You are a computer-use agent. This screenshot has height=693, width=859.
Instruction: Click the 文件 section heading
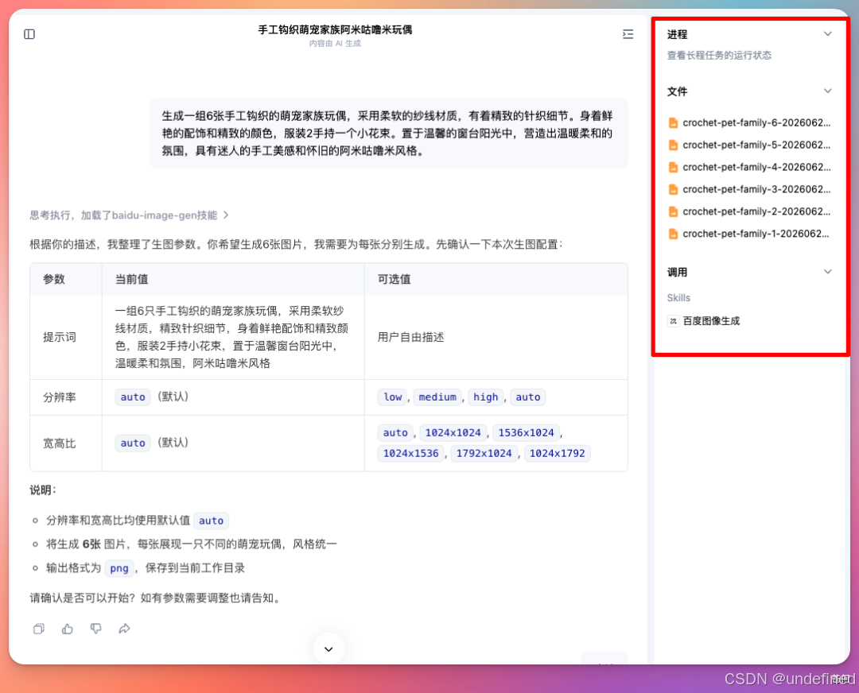[677, 91]
